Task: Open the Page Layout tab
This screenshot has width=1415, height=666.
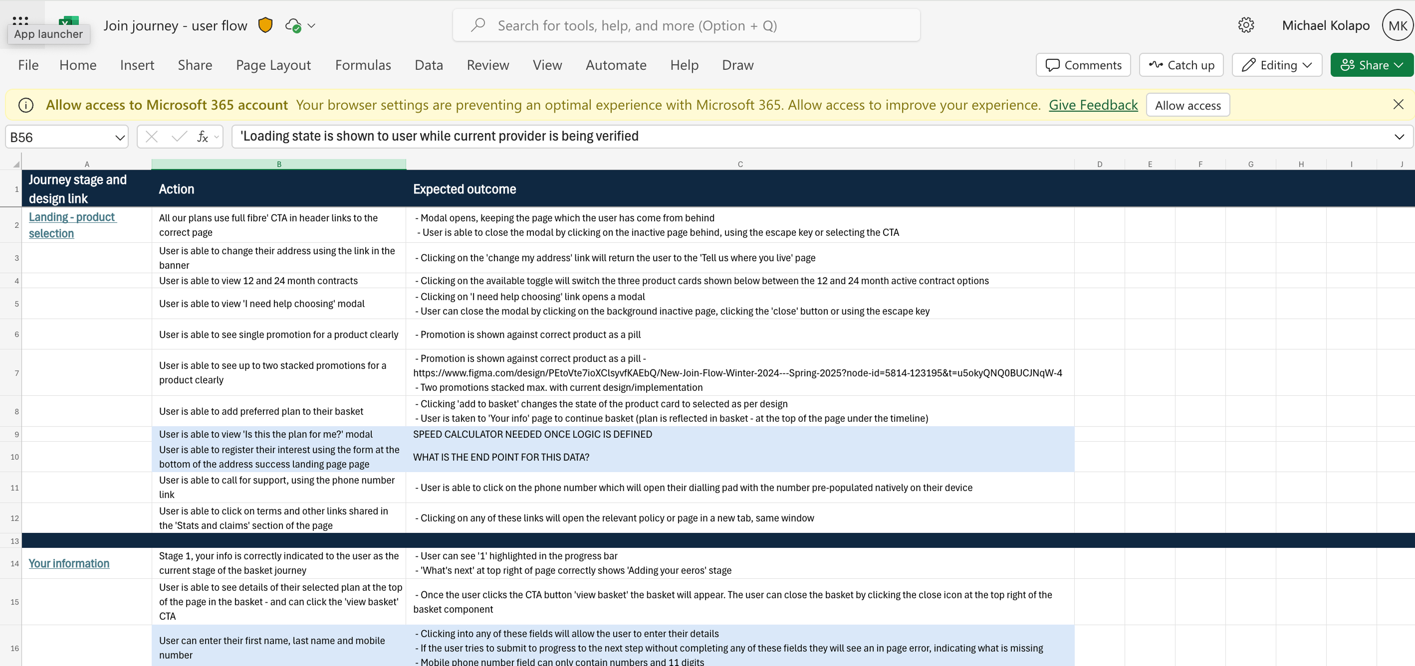Action: 273,65
